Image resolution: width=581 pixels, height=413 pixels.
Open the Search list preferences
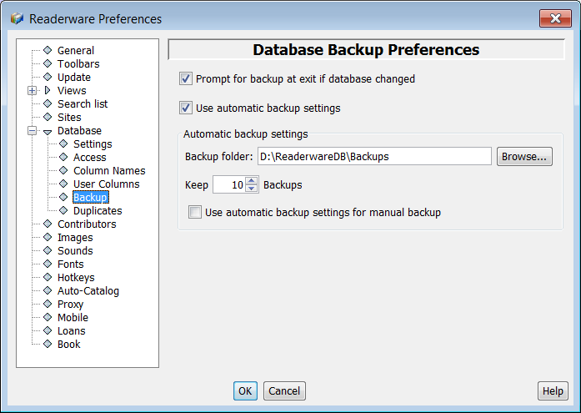83,103
